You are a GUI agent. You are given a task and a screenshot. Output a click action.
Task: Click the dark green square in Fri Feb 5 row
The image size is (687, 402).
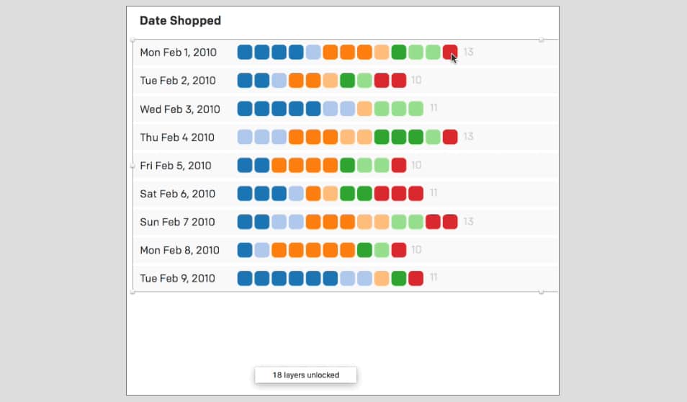[x=347, y=165]
